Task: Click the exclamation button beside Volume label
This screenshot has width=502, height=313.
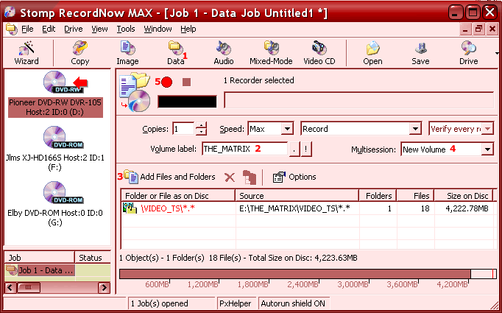Action: 306,150
